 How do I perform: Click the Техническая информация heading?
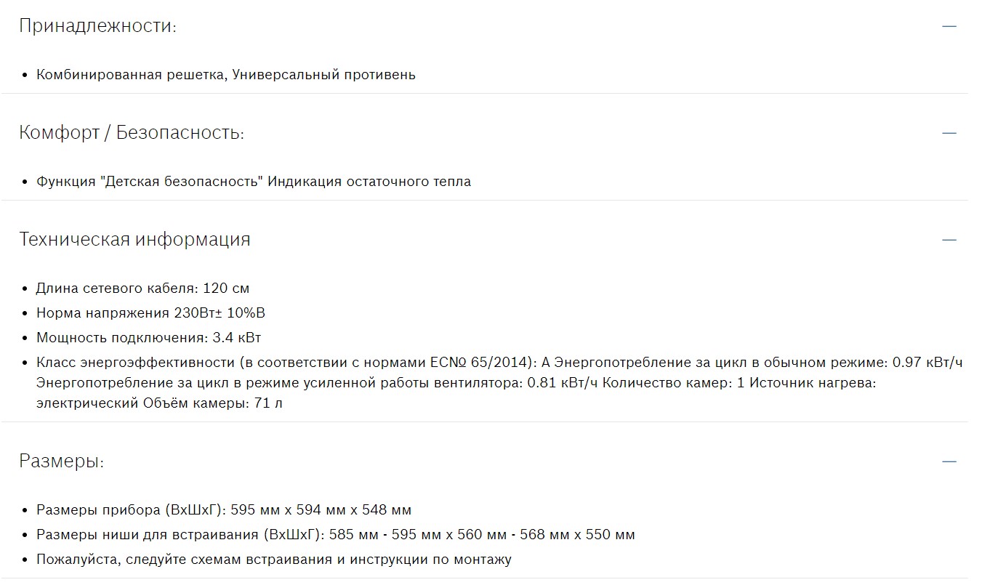[x=134, y=240]
